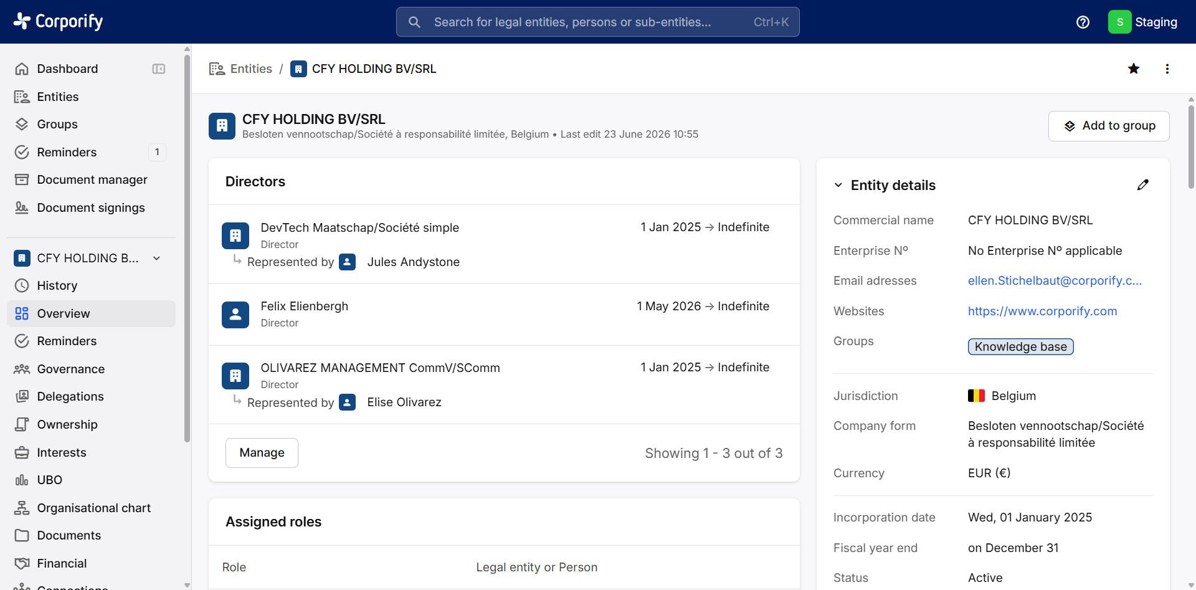The image size is (1196, 590).
Task: Expand the CFY HOLDING sidebar entity dropdown
Action: [x=157, y=258]
